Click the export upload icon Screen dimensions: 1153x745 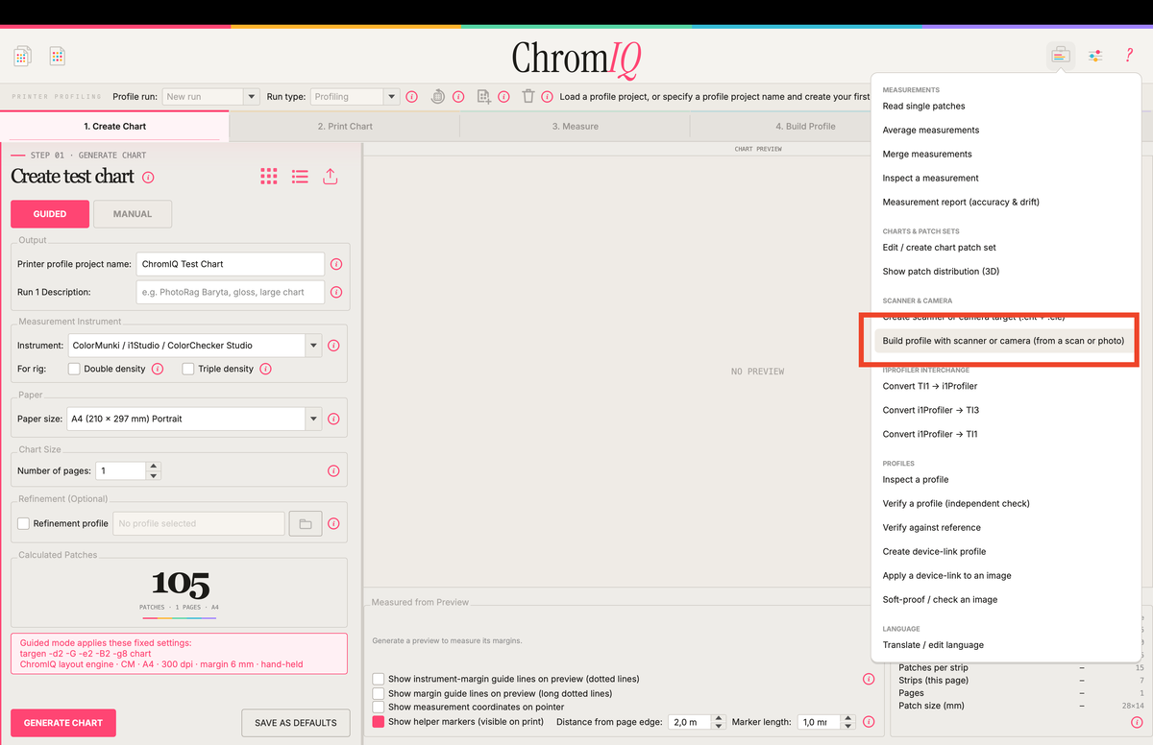click(x=331, y=177)
